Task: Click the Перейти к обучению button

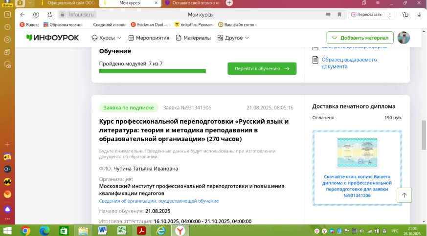Action: coord(262,69)
